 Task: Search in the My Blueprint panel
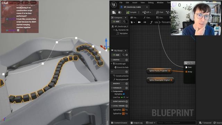[123, 55]
